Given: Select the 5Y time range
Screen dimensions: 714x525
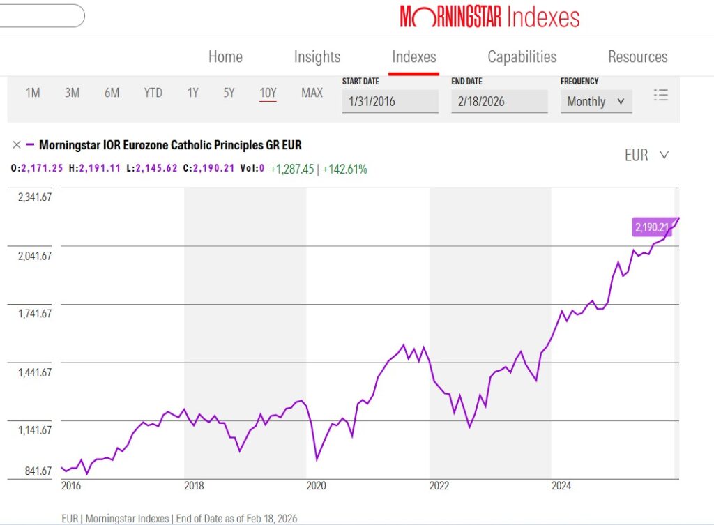Looking at the screenshot, I should pyautogui.click(x=229, y=93).
